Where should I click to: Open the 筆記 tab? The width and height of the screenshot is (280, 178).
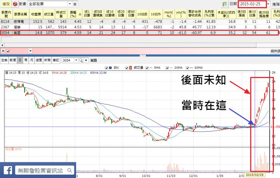pos(56,60)
